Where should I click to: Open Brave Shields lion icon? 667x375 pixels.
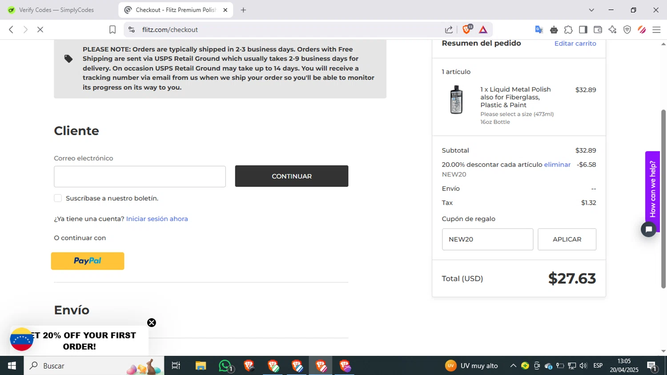pyautogui.click(x=467, y=29)
